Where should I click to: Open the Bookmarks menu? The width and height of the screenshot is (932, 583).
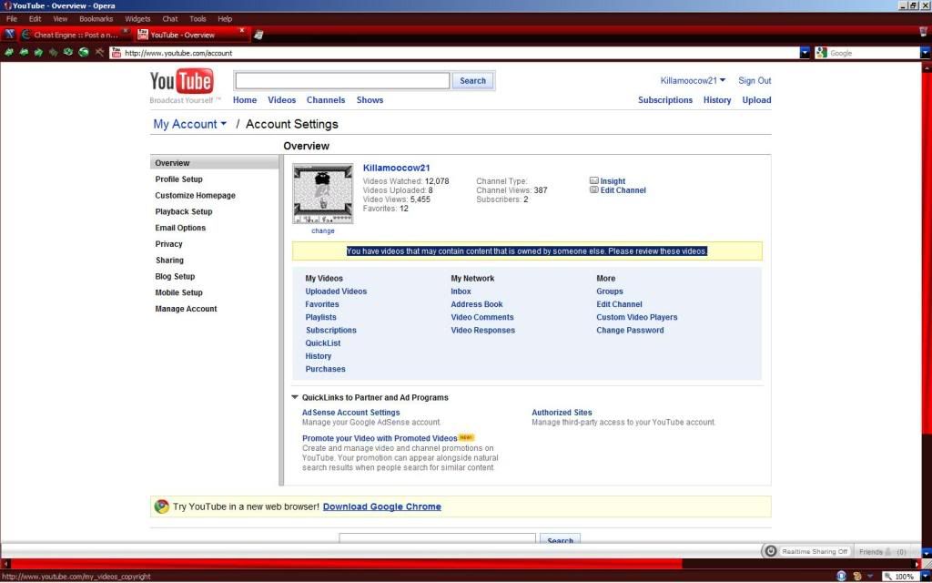[96, 18]
